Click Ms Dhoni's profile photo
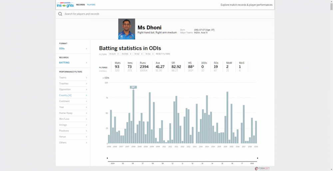Viewport: 333px width, 171px height. [x=127, y=29]
